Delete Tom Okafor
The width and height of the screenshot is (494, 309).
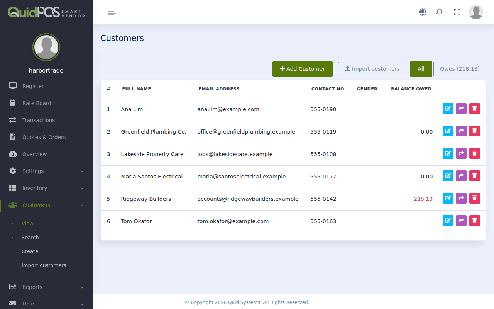(475, 221)
